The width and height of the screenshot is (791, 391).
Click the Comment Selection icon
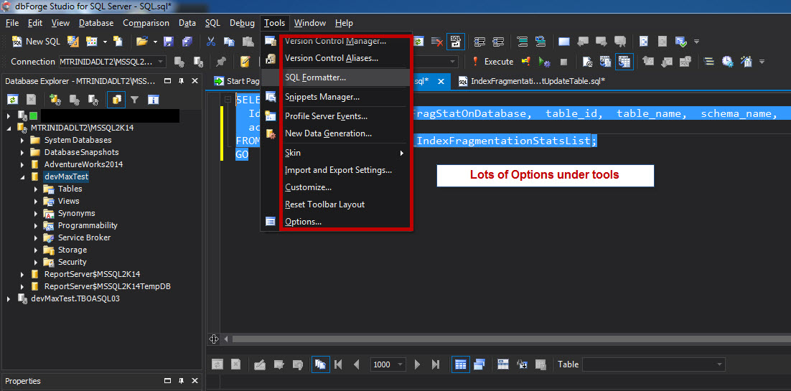(x=523, y=42)
